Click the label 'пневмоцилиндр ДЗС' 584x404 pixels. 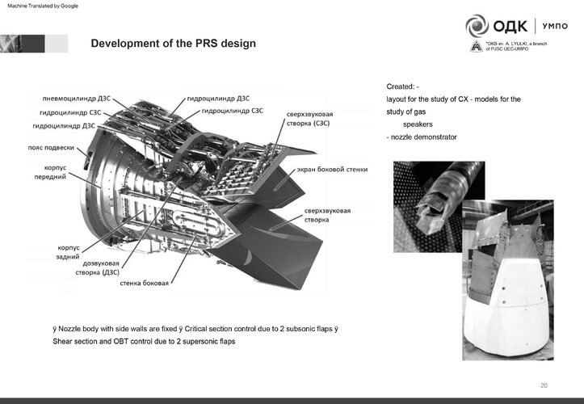click(x=77, y=99)
